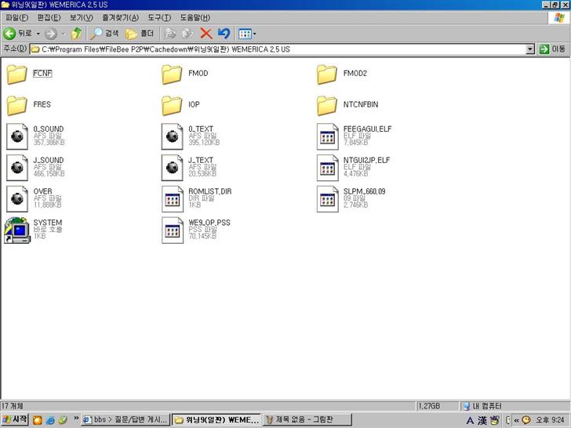Select the SYSTEM shortcut icon
The image size is (571, 428).
pyautogui.click(x=16, y=230)
